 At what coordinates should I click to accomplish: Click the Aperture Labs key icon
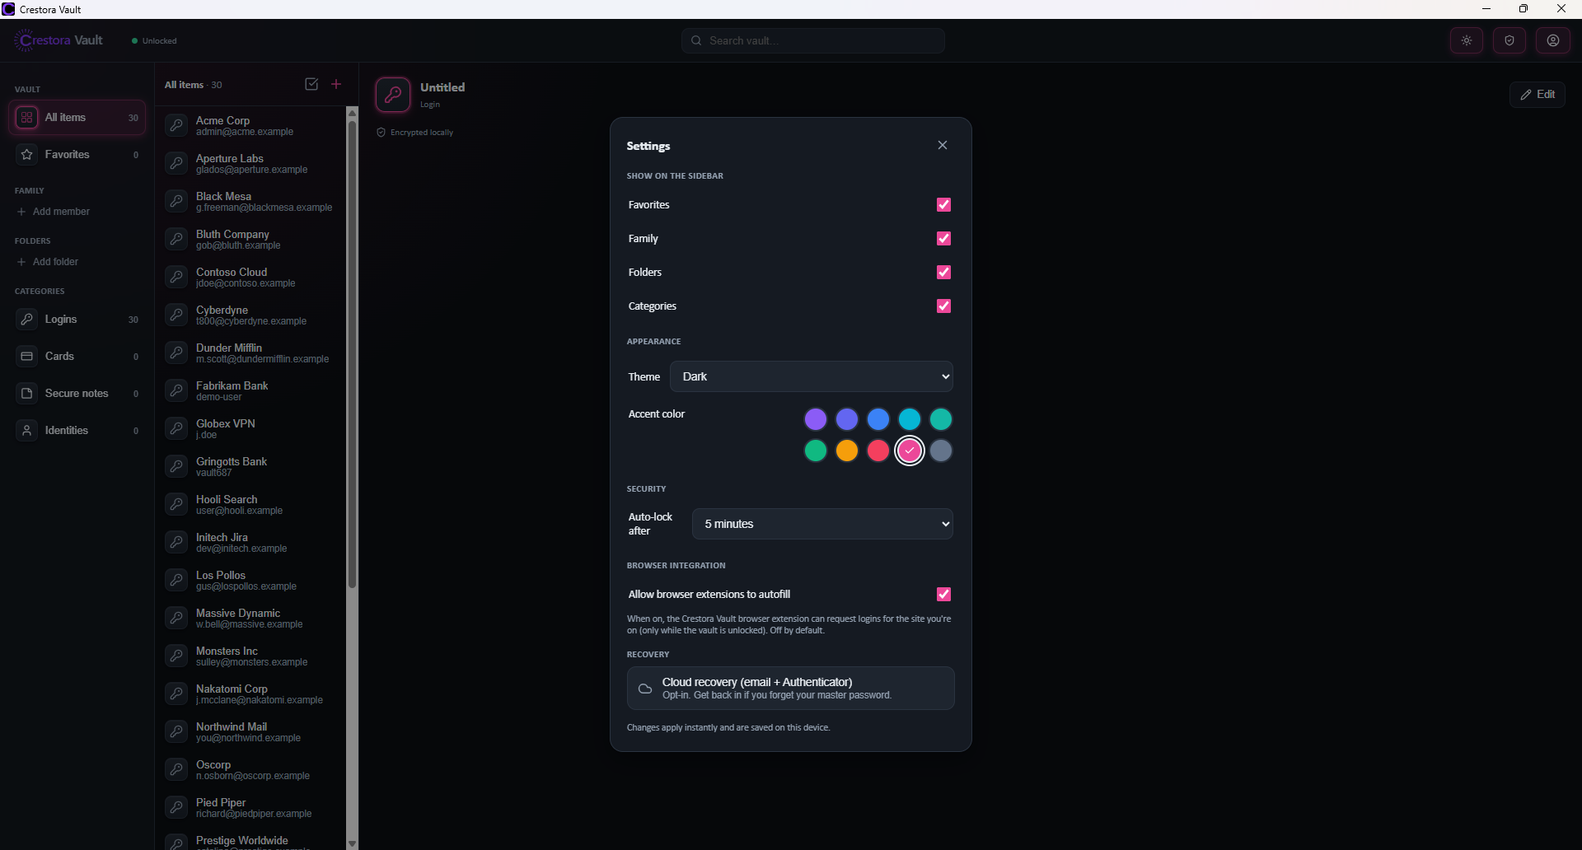tap(176, 163)
